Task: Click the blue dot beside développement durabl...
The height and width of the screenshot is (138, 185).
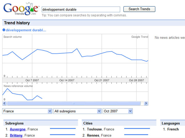Action: pyautogui.click(x=4, y=30)
